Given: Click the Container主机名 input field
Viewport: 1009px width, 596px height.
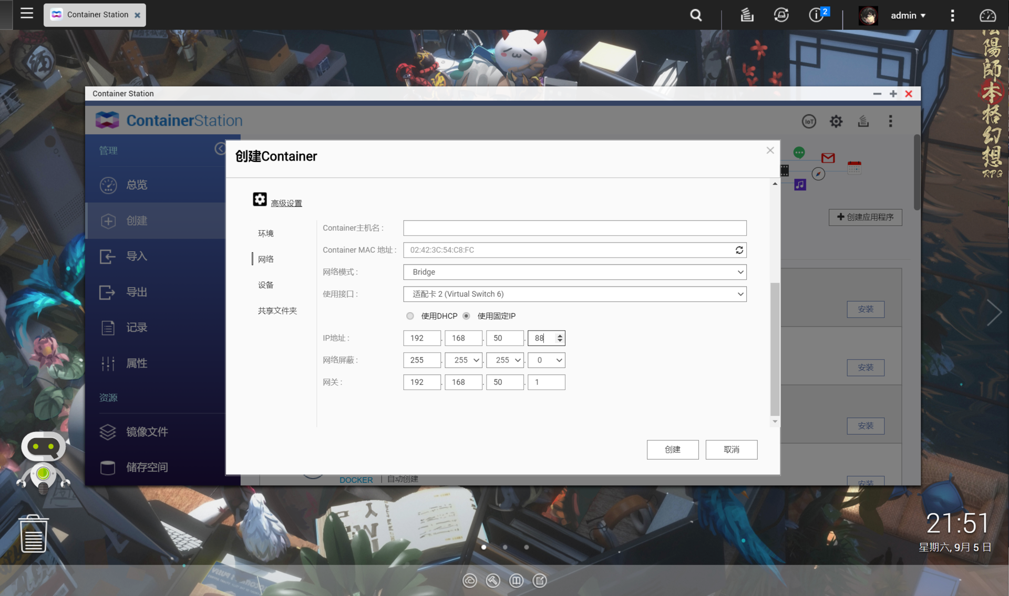Looking at the screenshot, I should pyautogui.click(x=574, y=228).
